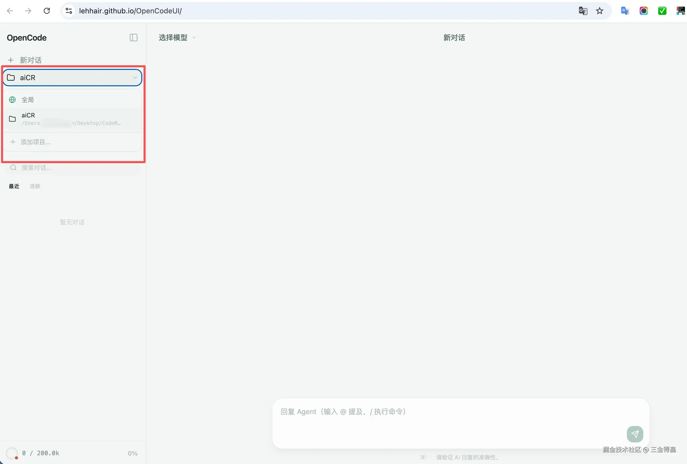Click the browser reload icon
The width and height of the screenshot is (687, 464).
[47, 11]
